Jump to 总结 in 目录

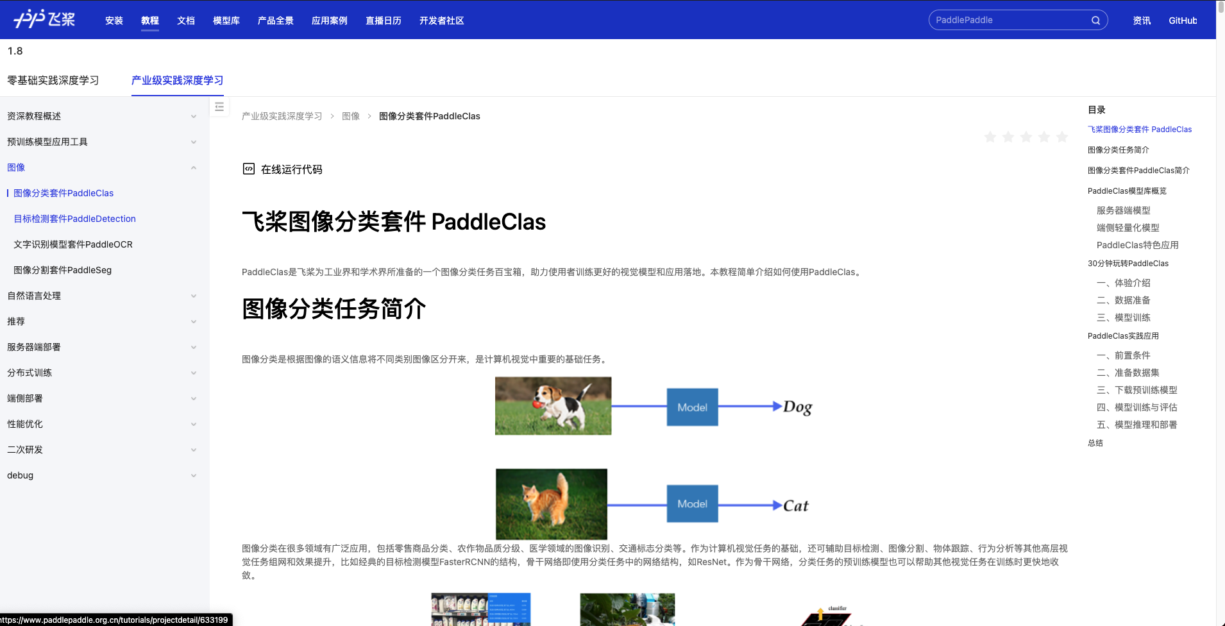pyautogui.click(x=1095, y=443)
